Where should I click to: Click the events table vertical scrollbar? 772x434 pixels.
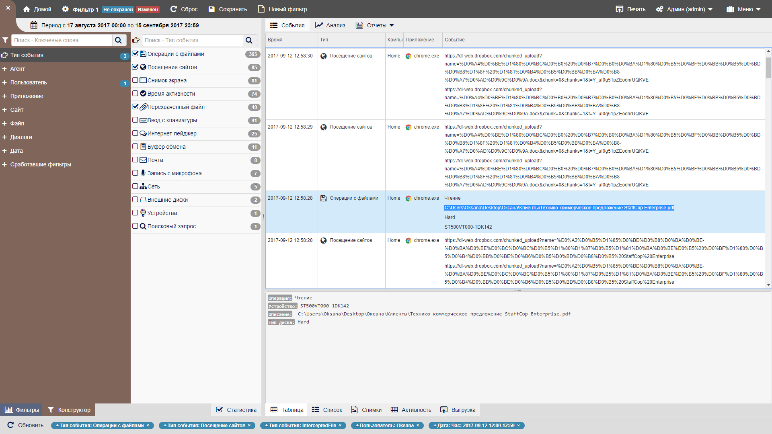[768, 68]
